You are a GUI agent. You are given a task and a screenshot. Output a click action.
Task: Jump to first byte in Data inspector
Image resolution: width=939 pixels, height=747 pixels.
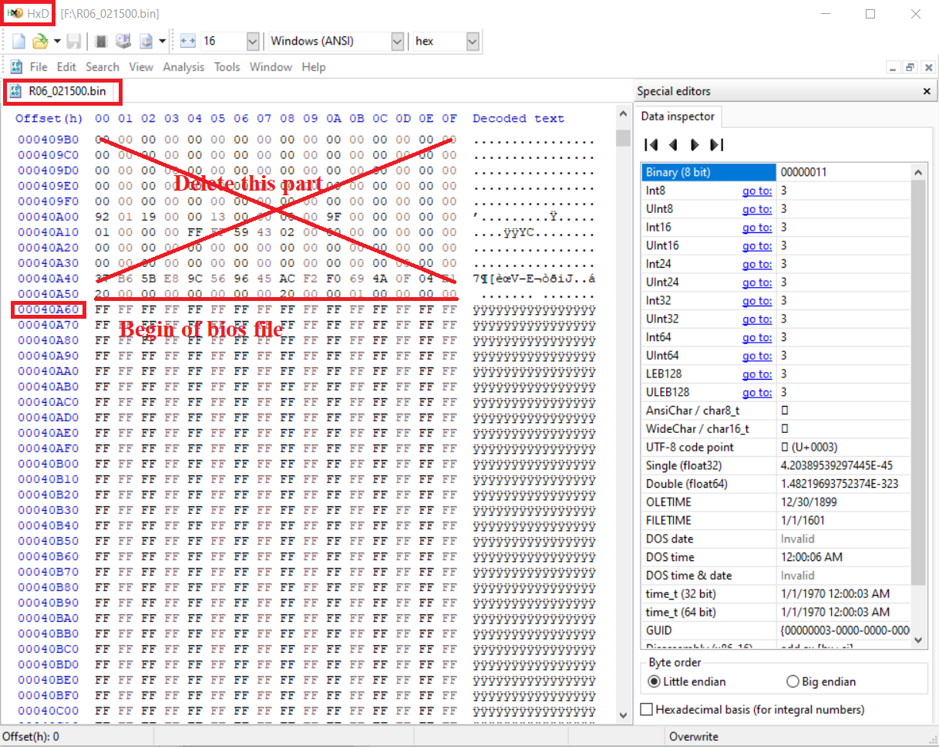coord(651,144)
